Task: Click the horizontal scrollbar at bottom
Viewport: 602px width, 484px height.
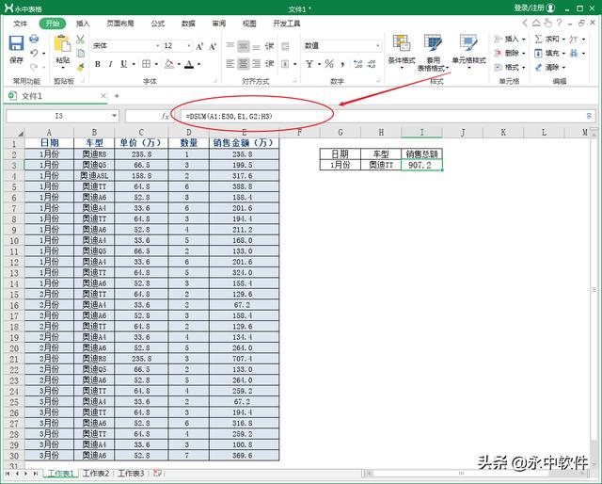Action: pos(461,474)
